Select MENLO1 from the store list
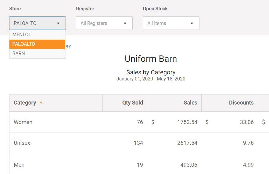Screen dimensions: 269x174 [38, 35]
